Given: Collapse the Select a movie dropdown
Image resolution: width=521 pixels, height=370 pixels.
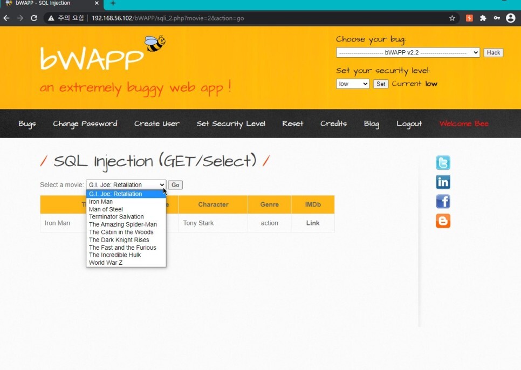Looking at the screenshot, I should click(126, 184).
